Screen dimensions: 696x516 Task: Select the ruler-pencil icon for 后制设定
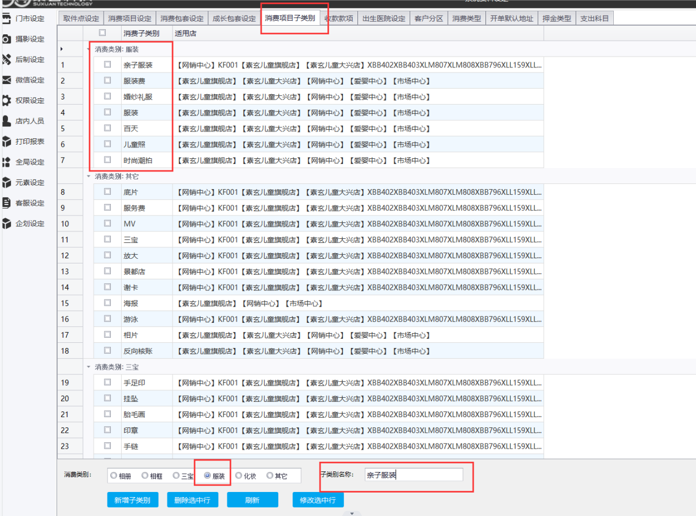(7, 59)
